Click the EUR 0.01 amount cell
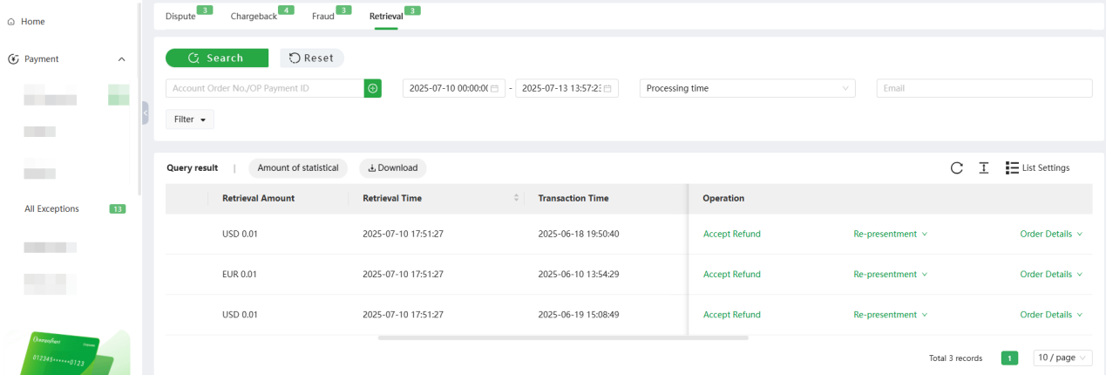Viewport: 1106px width, 375px height. (x=240, y=274)
